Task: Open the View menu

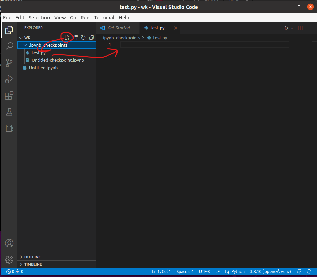Action: click(x=60, y=18)
